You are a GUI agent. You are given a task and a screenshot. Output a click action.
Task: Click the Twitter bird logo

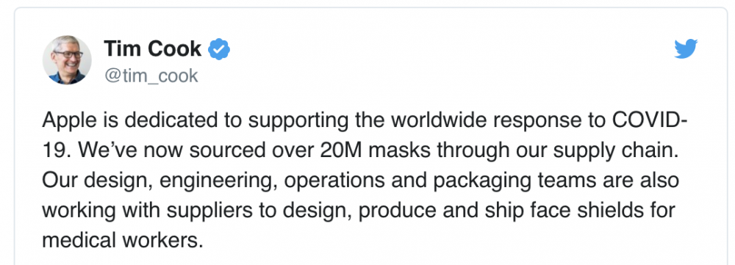686,48
